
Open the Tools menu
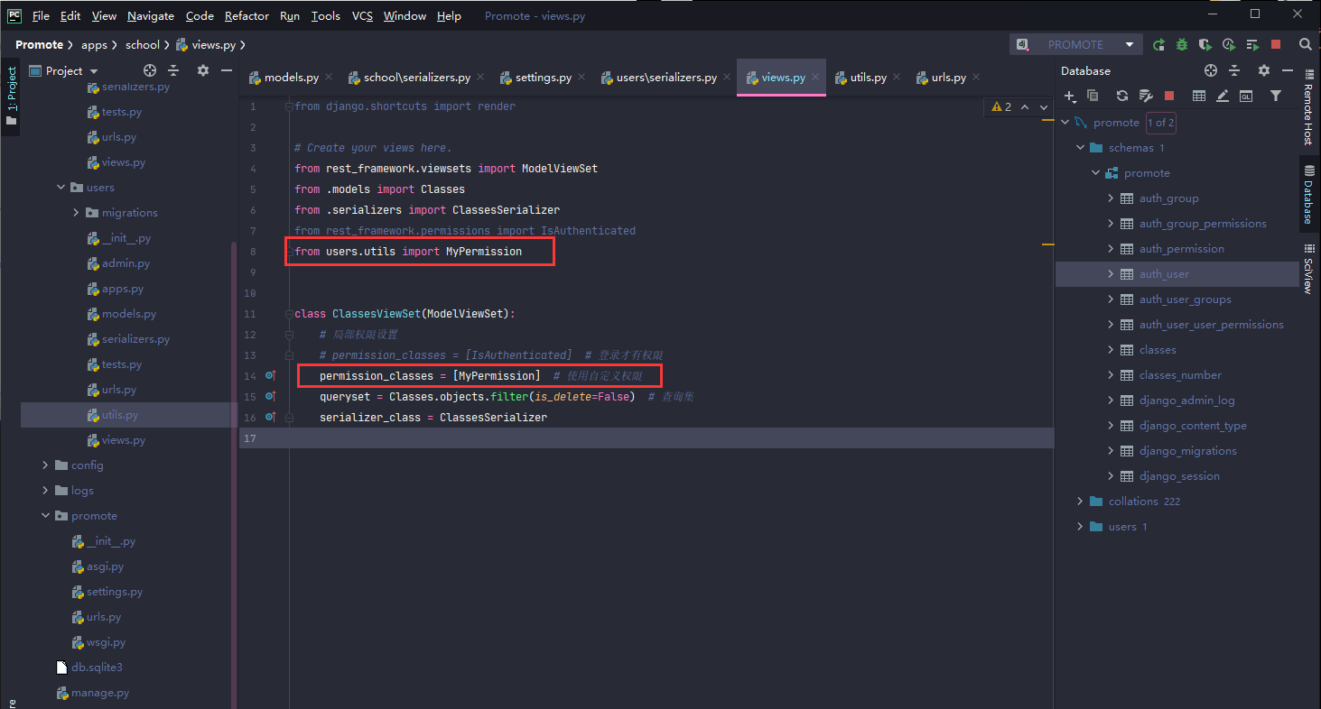pyautogui.click(x=326, y=15)
